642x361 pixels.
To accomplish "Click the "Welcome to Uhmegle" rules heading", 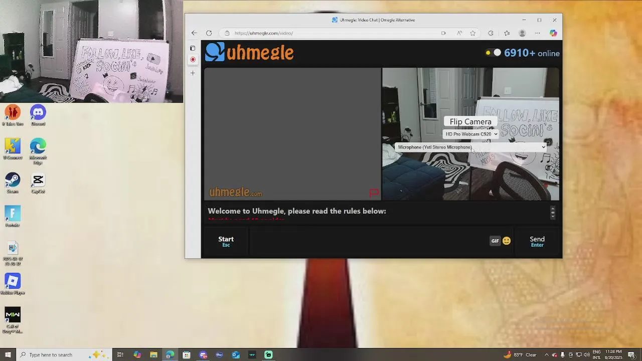I will (297, 211).
